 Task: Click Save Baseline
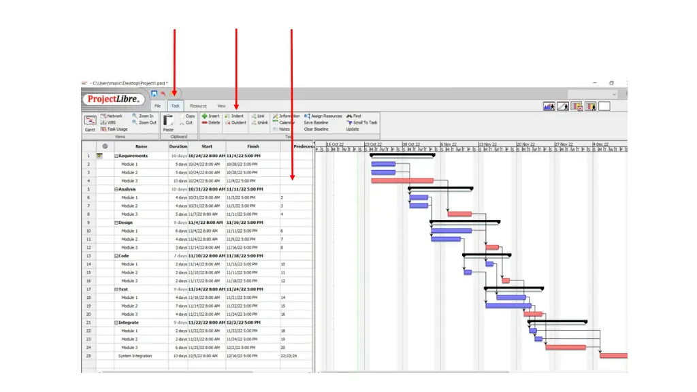(316, 122)
